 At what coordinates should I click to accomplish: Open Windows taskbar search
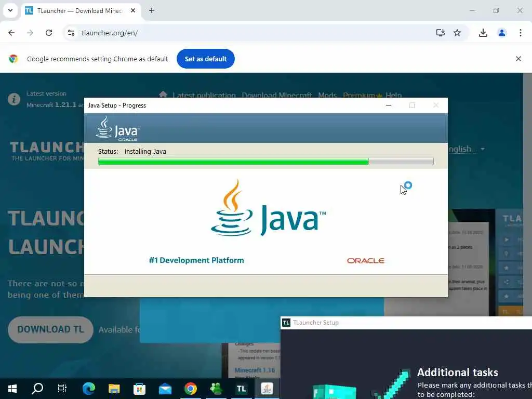point(37,389)
